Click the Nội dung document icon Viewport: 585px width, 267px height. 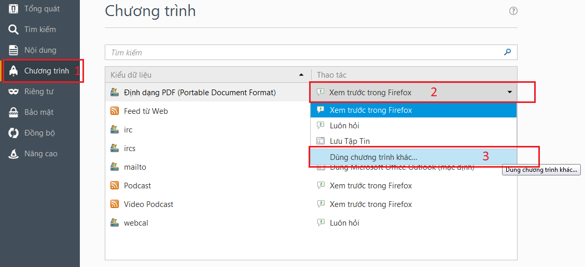[x=14, y=50]
